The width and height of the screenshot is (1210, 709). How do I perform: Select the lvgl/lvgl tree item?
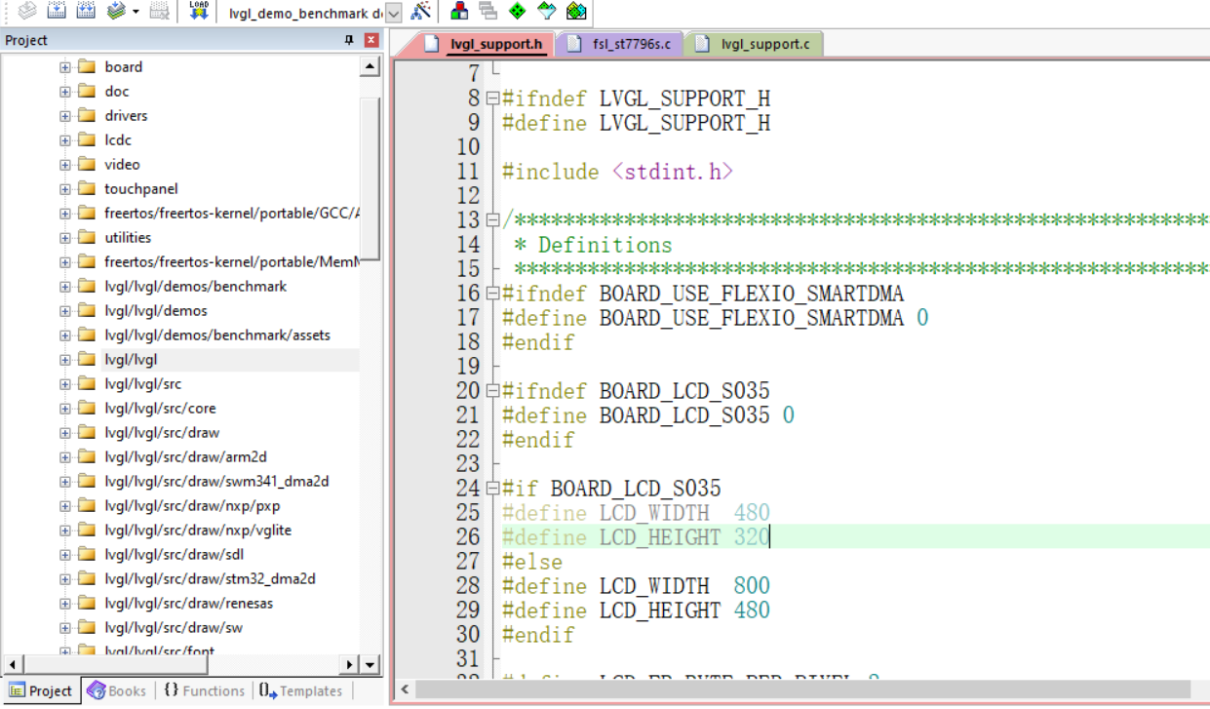131,360
